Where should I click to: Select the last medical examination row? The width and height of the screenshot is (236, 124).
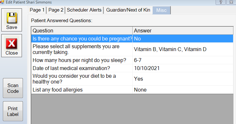132,68
